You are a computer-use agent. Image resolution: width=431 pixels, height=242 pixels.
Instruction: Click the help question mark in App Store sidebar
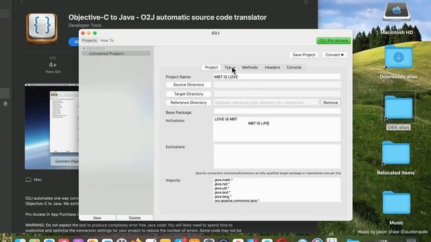tap(5, 104)
